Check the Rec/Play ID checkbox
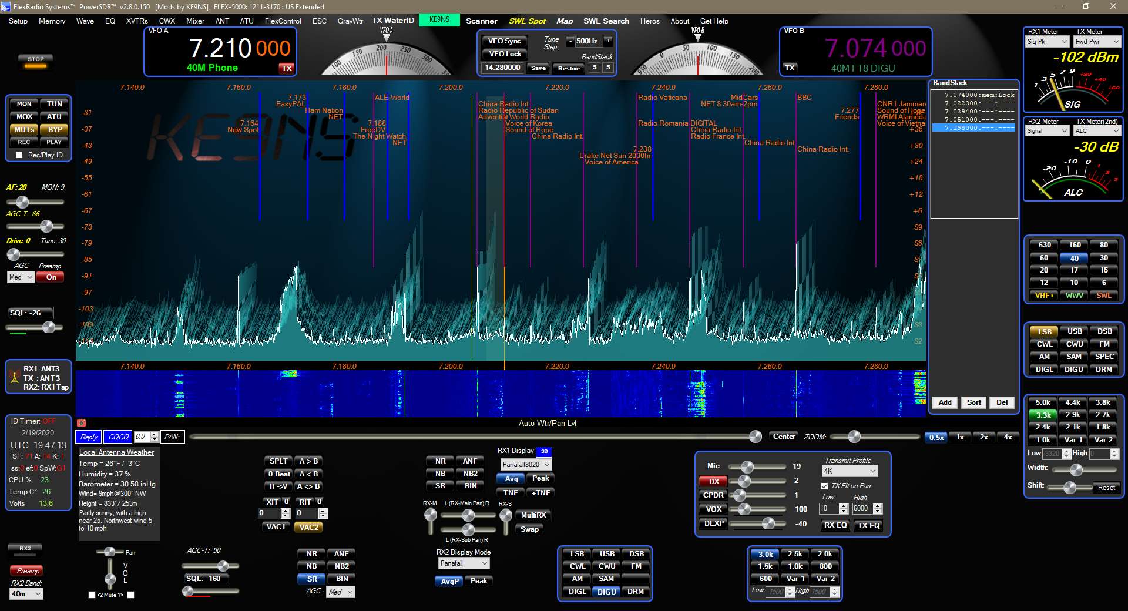1128x611 pixels. (19, 155)
